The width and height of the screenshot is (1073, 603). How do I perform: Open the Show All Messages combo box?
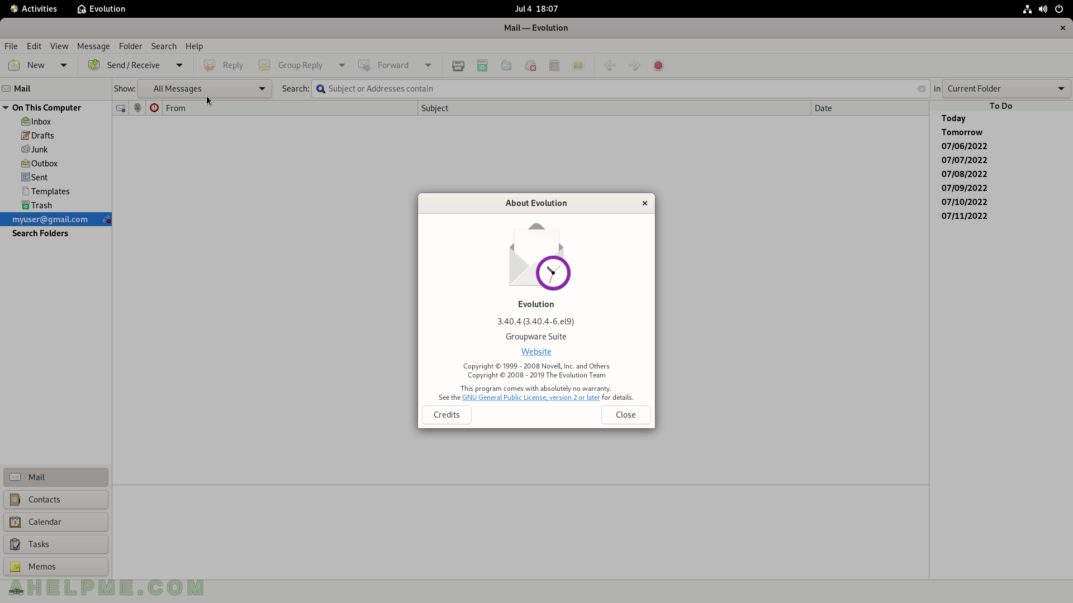click(205, 89)
